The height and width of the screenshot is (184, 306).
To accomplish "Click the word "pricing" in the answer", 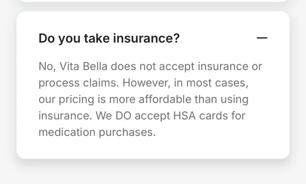I will point(76,100).
